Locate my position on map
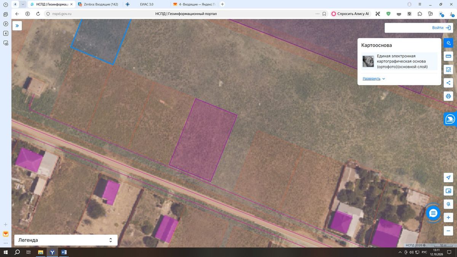This screenshot has width=457, height=257. 449,178
